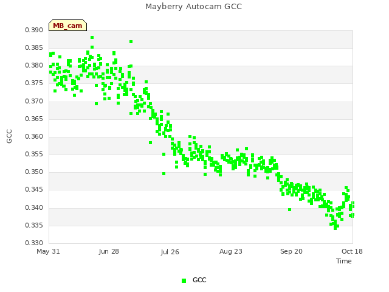Screen dimensions: 389x292
Task: Click the Sep 20 x-axis label
Action: click(x=291, y=251)
